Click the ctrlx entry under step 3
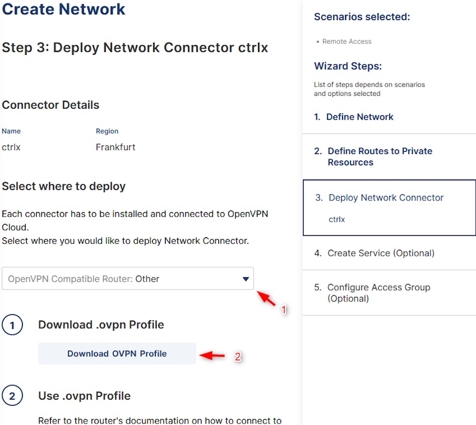Screen dimensions: 476x425 coord(337,219)
